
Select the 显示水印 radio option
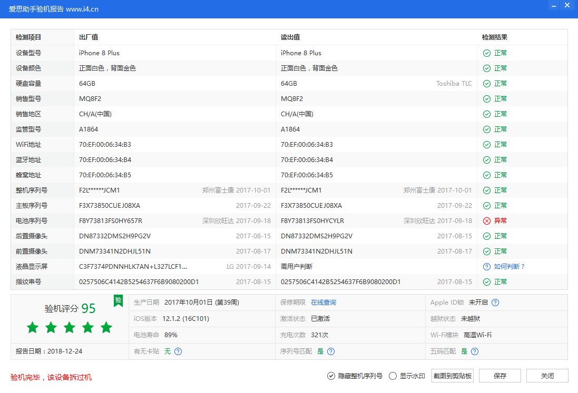pos(393,376)
